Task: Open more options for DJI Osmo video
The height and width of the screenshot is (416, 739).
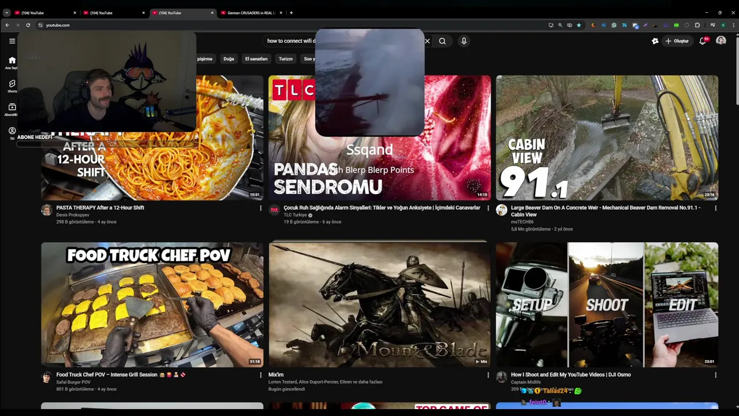Action: [x=715, y=375]
